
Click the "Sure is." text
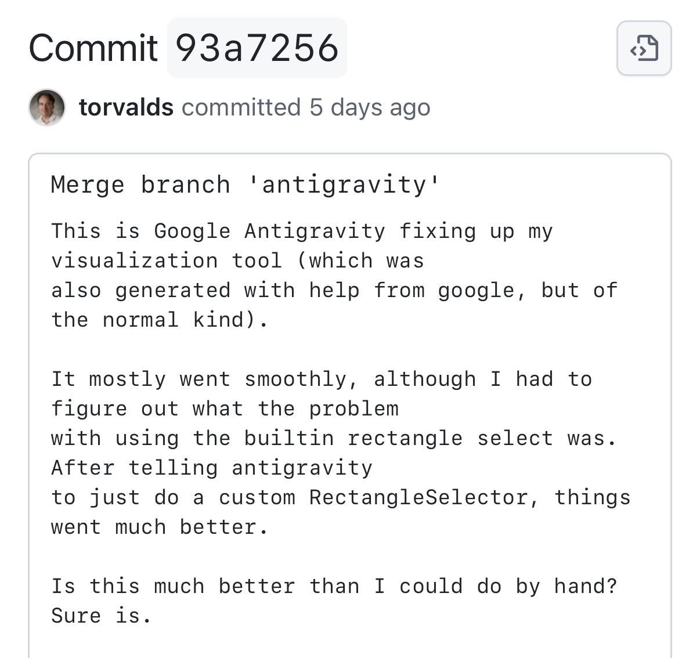pyautogui.click(x=102, y=616)
